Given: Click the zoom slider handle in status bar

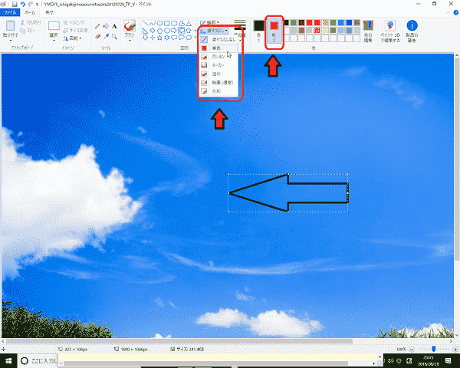Looking at the screenshot, I should coord(434,349).
